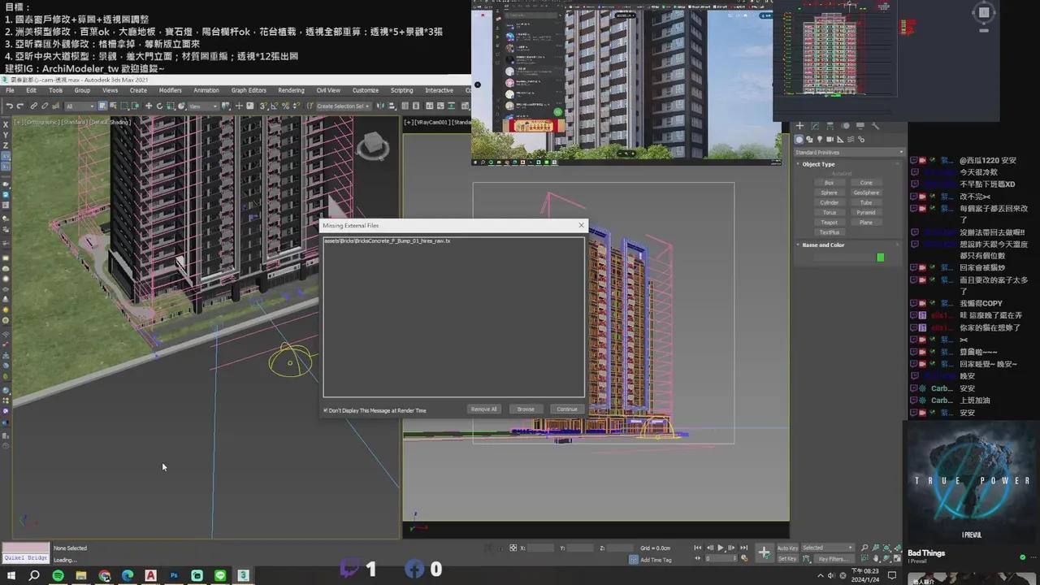
Task: Select the Geometry category icon
Action: 799,140
